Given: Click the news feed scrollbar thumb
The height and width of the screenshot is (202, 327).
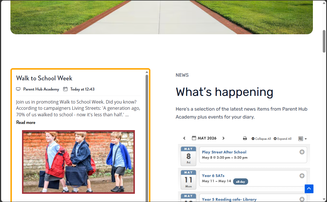Looking at the screenshot, I should click(x=147, y=138).
